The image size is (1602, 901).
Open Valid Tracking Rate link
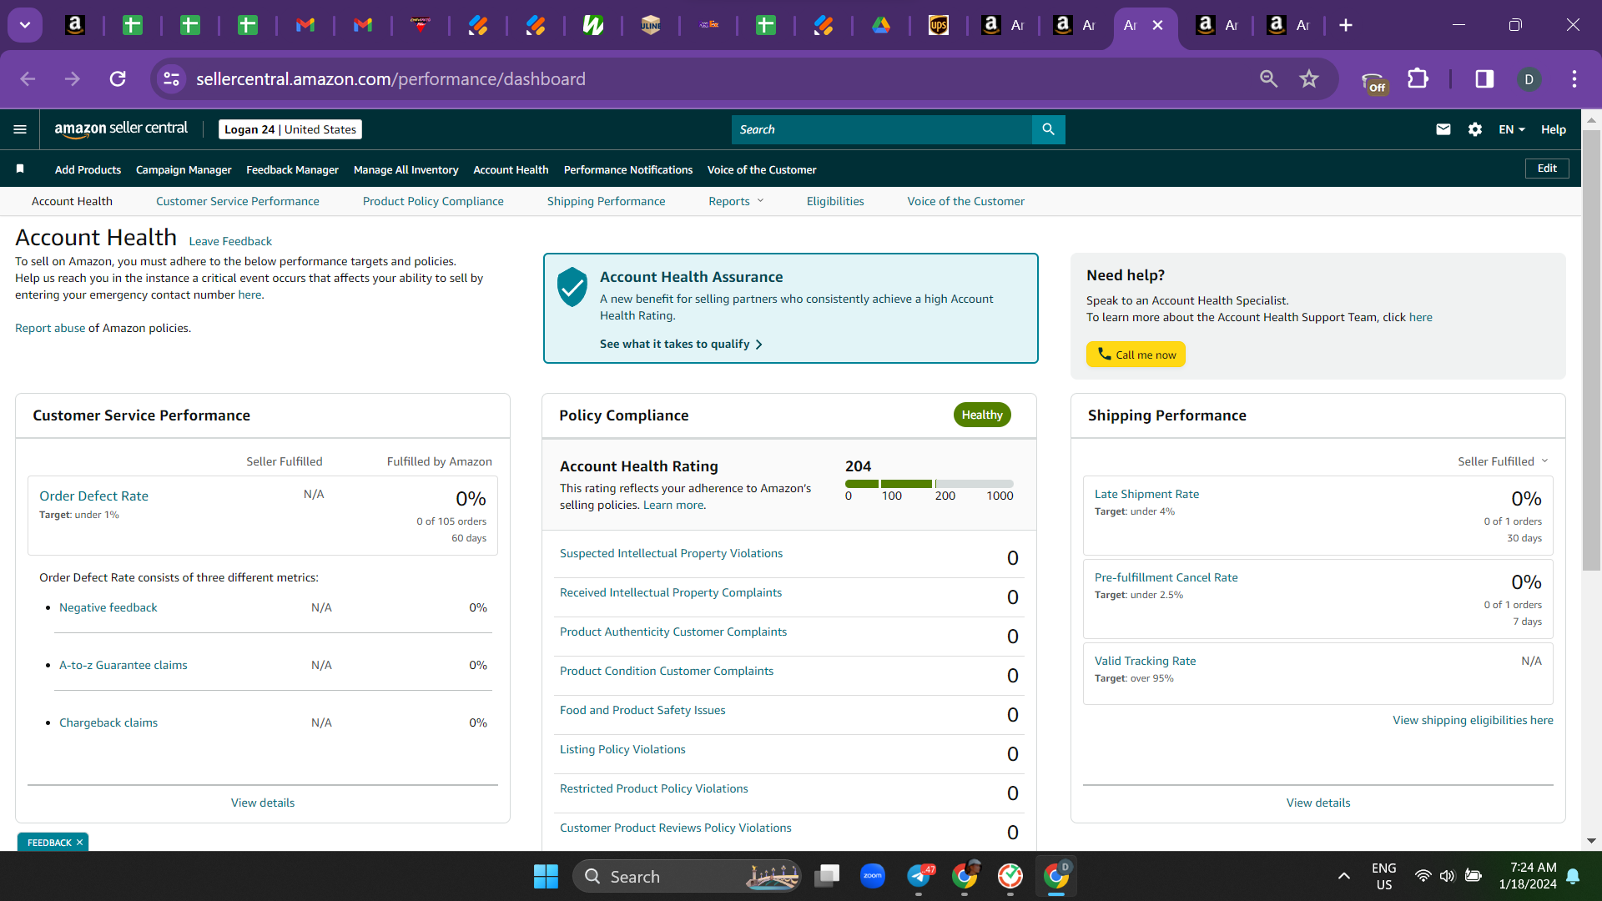click(x=1145, y=661)
